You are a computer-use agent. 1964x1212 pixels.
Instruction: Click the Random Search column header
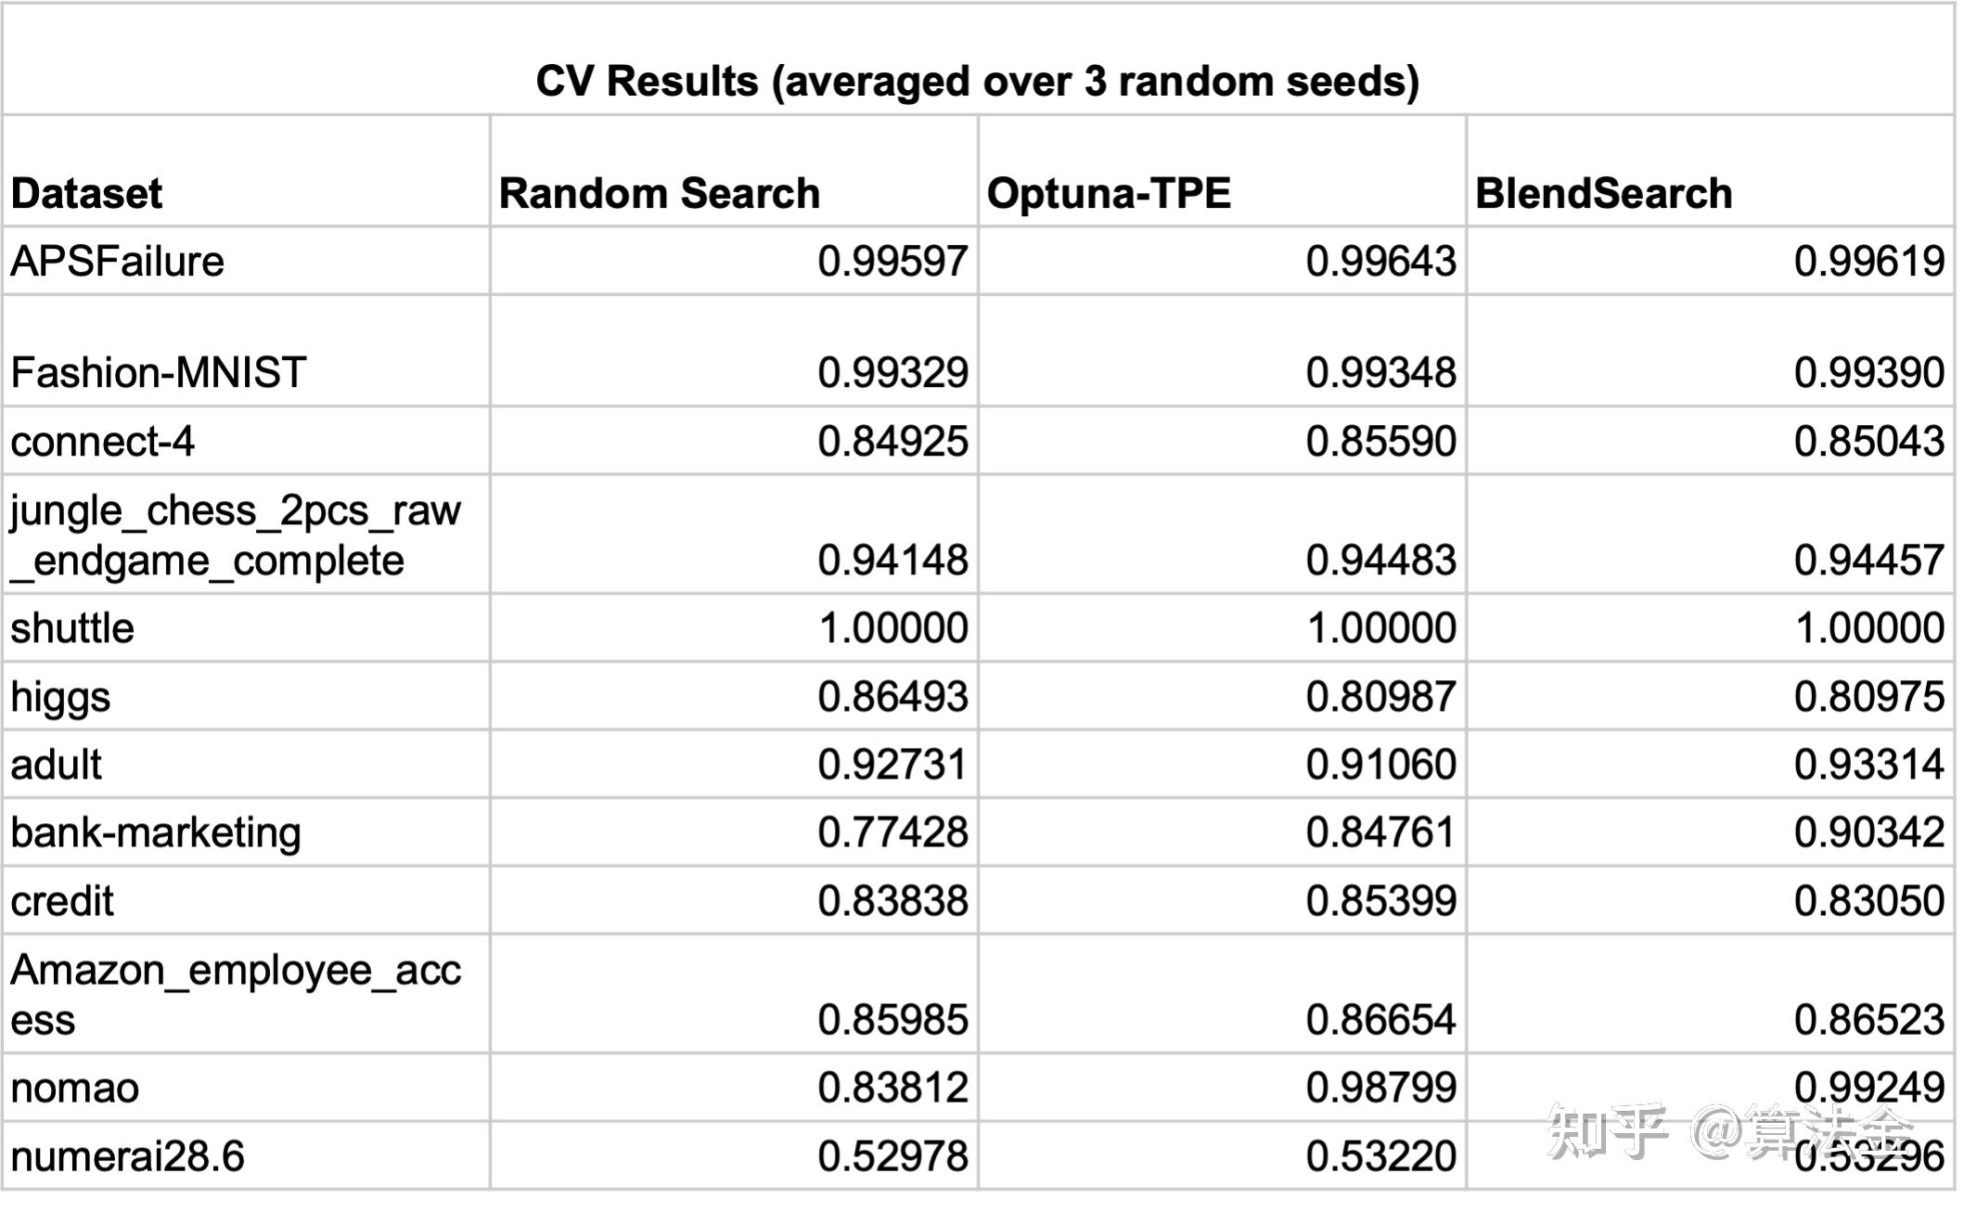[659, 194]
